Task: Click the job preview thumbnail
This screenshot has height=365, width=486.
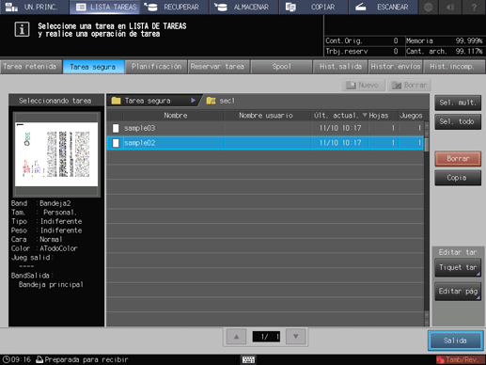Action: coord(56,154)
